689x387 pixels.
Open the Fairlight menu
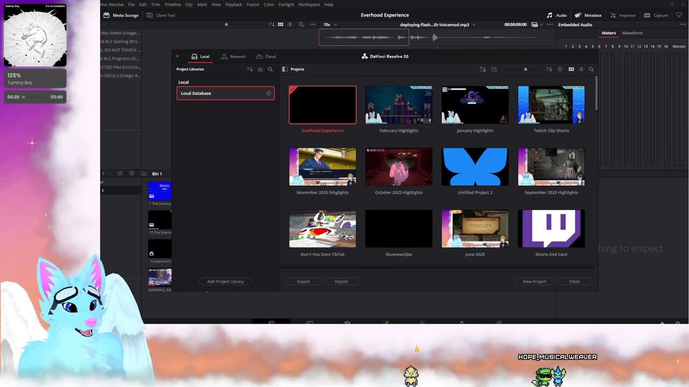286,4
